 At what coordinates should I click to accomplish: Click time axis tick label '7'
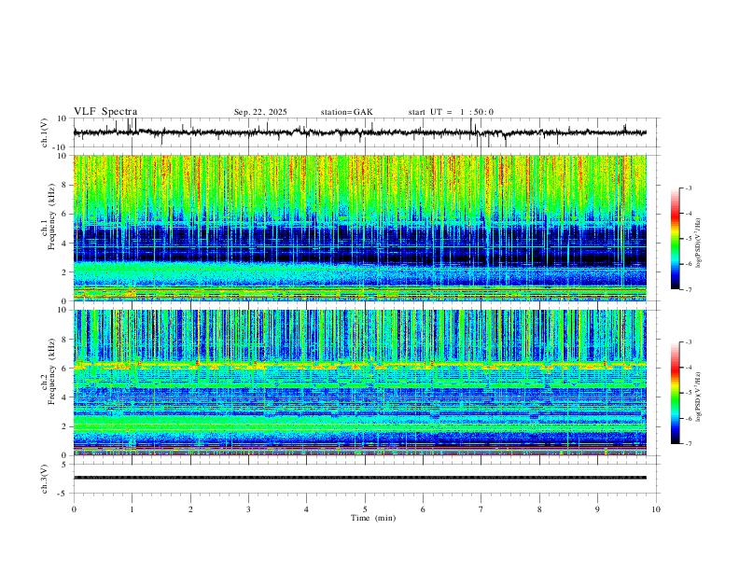coord(481,509)
